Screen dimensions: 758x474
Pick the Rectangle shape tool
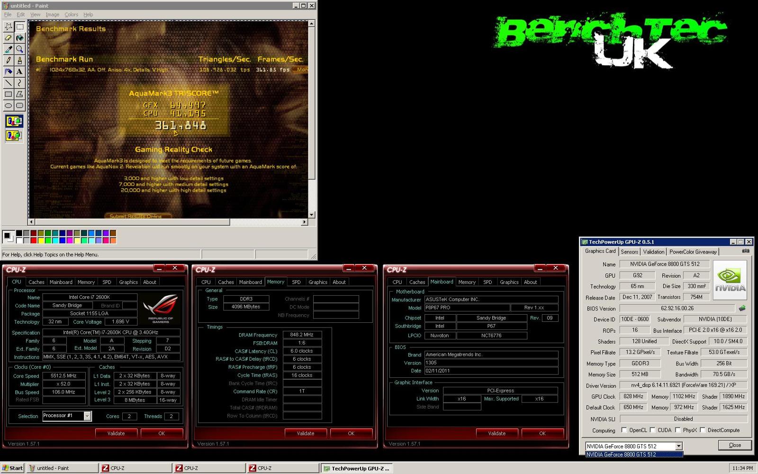[9, 94]
